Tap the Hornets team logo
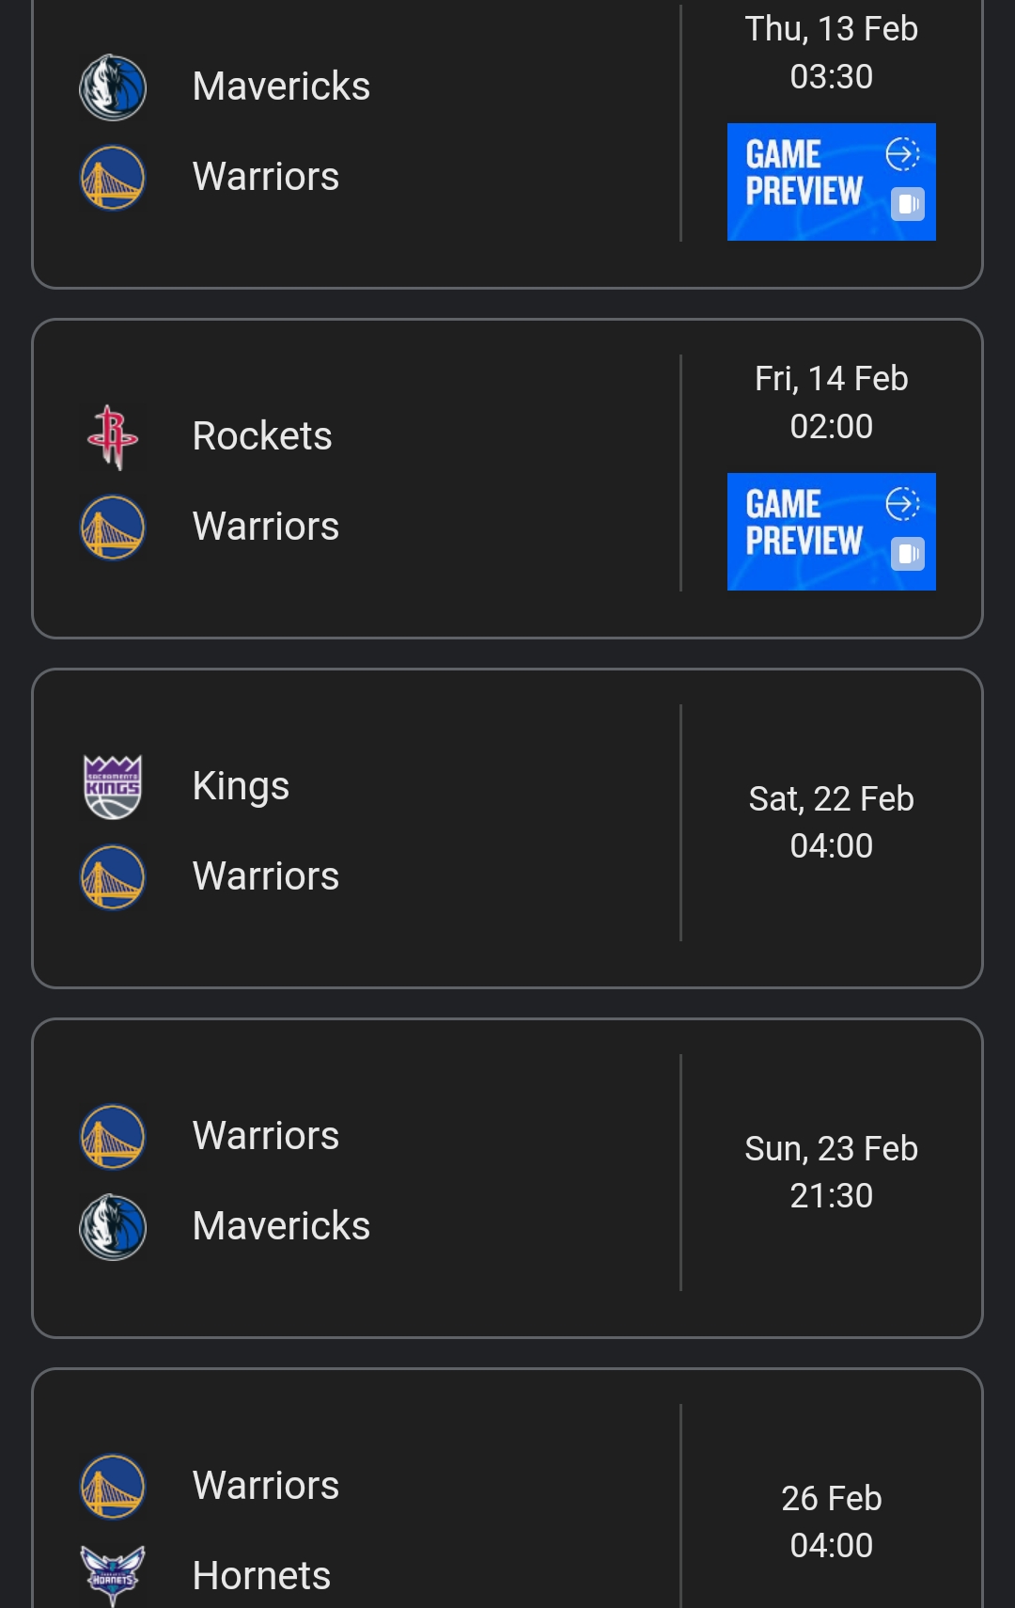The image size is (1015, 1608). click(x=113, y=1575)
